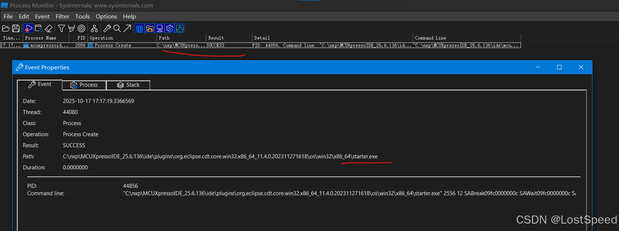
Task: Switch to the Stack tab
Action: (x=128, y=85)
